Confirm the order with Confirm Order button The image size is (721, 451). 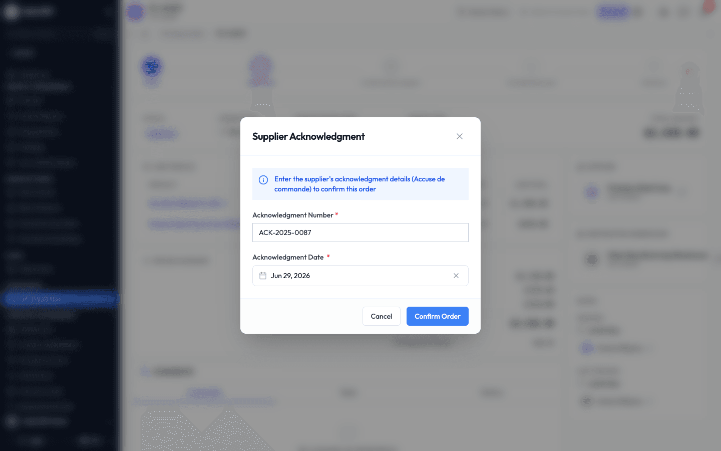[x=438, y=316]
